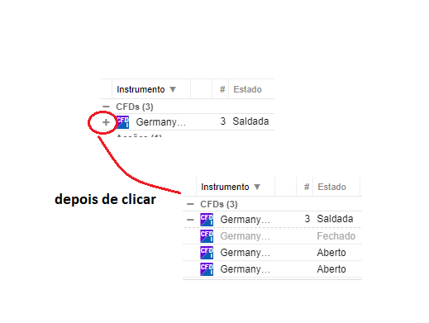Click Saldada status in lower table
Screen dimensions: 429x323
(x=335, y=219)
